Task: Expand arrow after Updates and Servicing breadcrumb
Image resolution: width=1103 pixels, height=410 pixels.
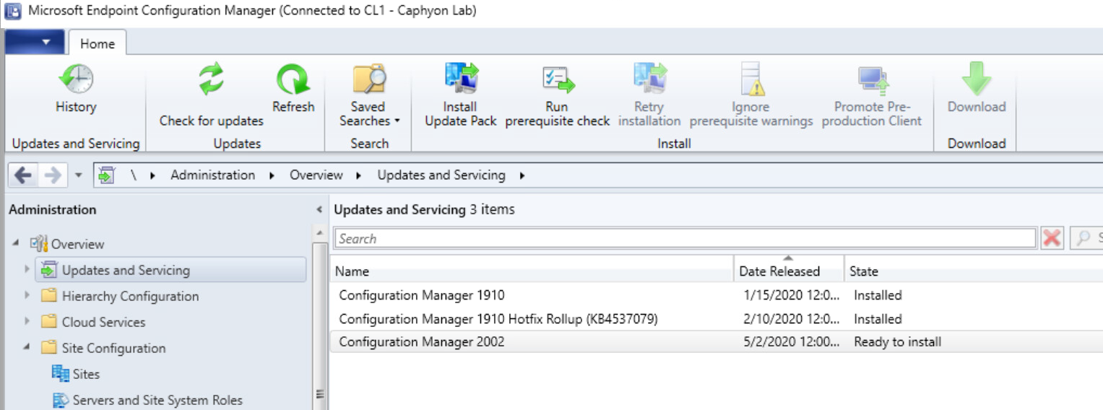Action: point(522,175)
